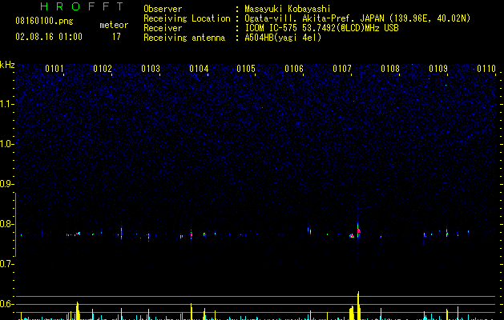504x320 pixels.
Task: Click the meteor count value 17
Action: [x=116, y=37]
